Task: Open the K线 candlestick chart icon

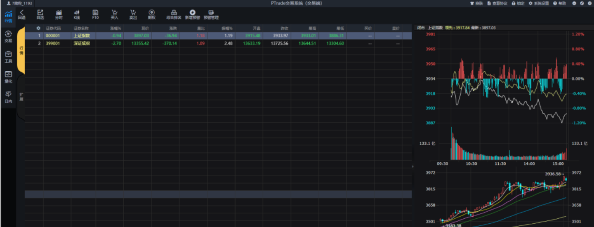Action: pyautogui.click(x=77, y=14)
